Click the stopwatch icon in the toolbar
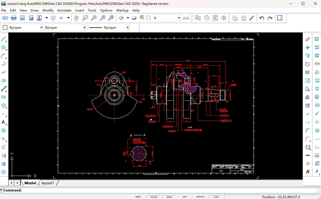 [207, 18]
